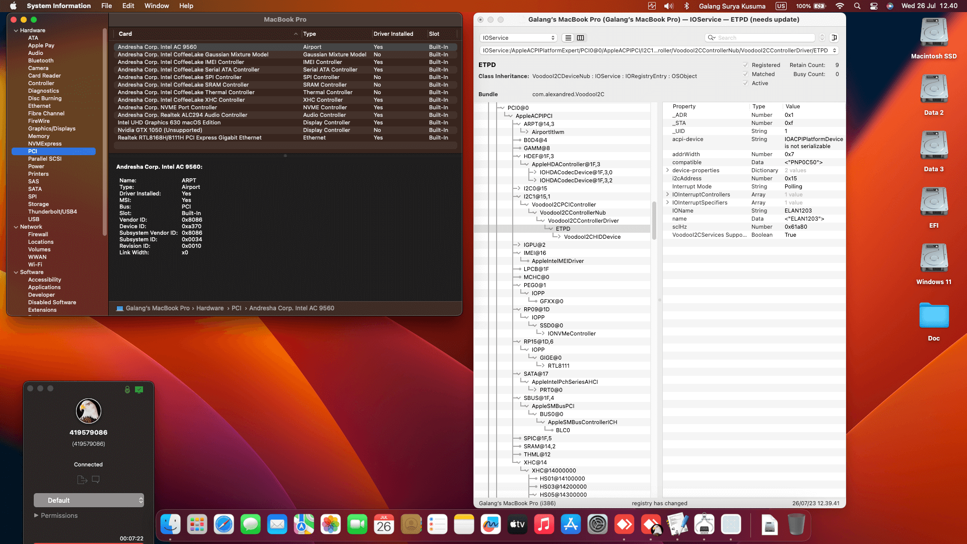Viewport: 967px width, 544px height.
Task: Toggle the Registered checkbox for ETPD
Action: 746,64
